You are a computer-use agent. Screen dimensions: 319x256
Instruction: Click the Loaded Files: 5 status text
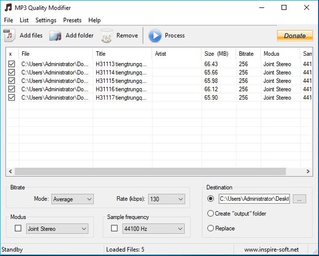(x=125, y=250)
